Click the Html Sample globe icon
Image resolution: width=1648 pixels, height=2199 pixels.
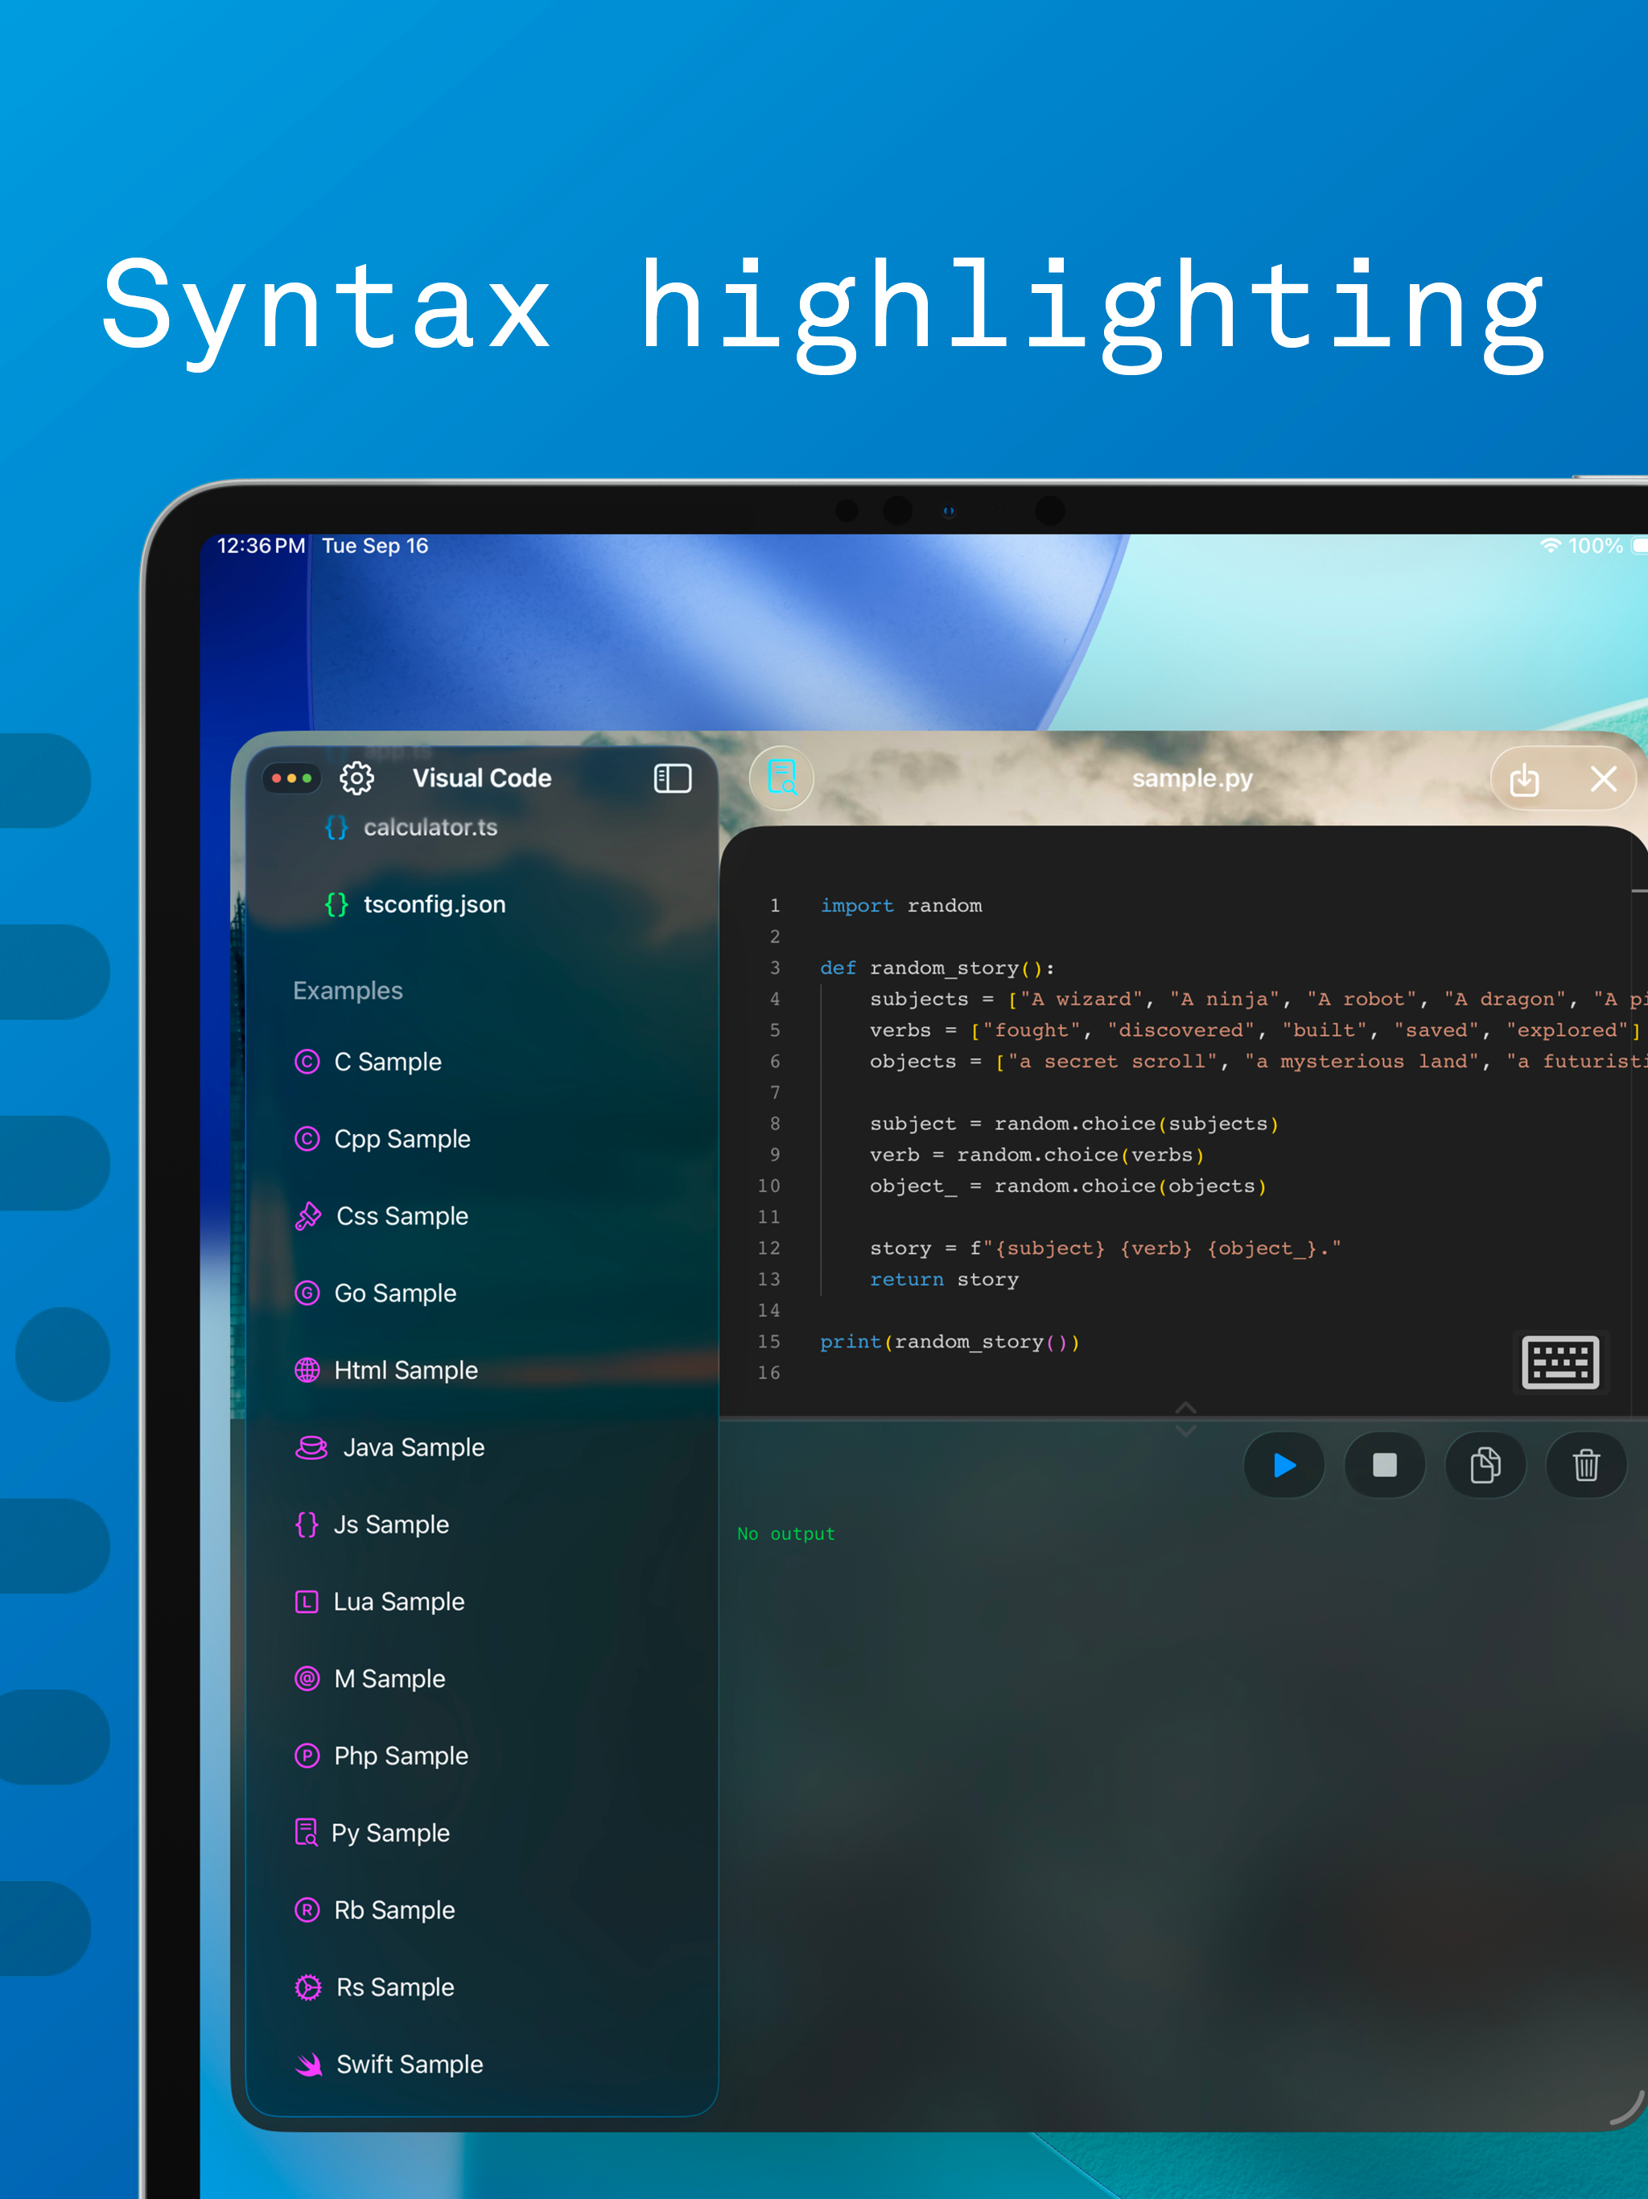point(307,1370)
